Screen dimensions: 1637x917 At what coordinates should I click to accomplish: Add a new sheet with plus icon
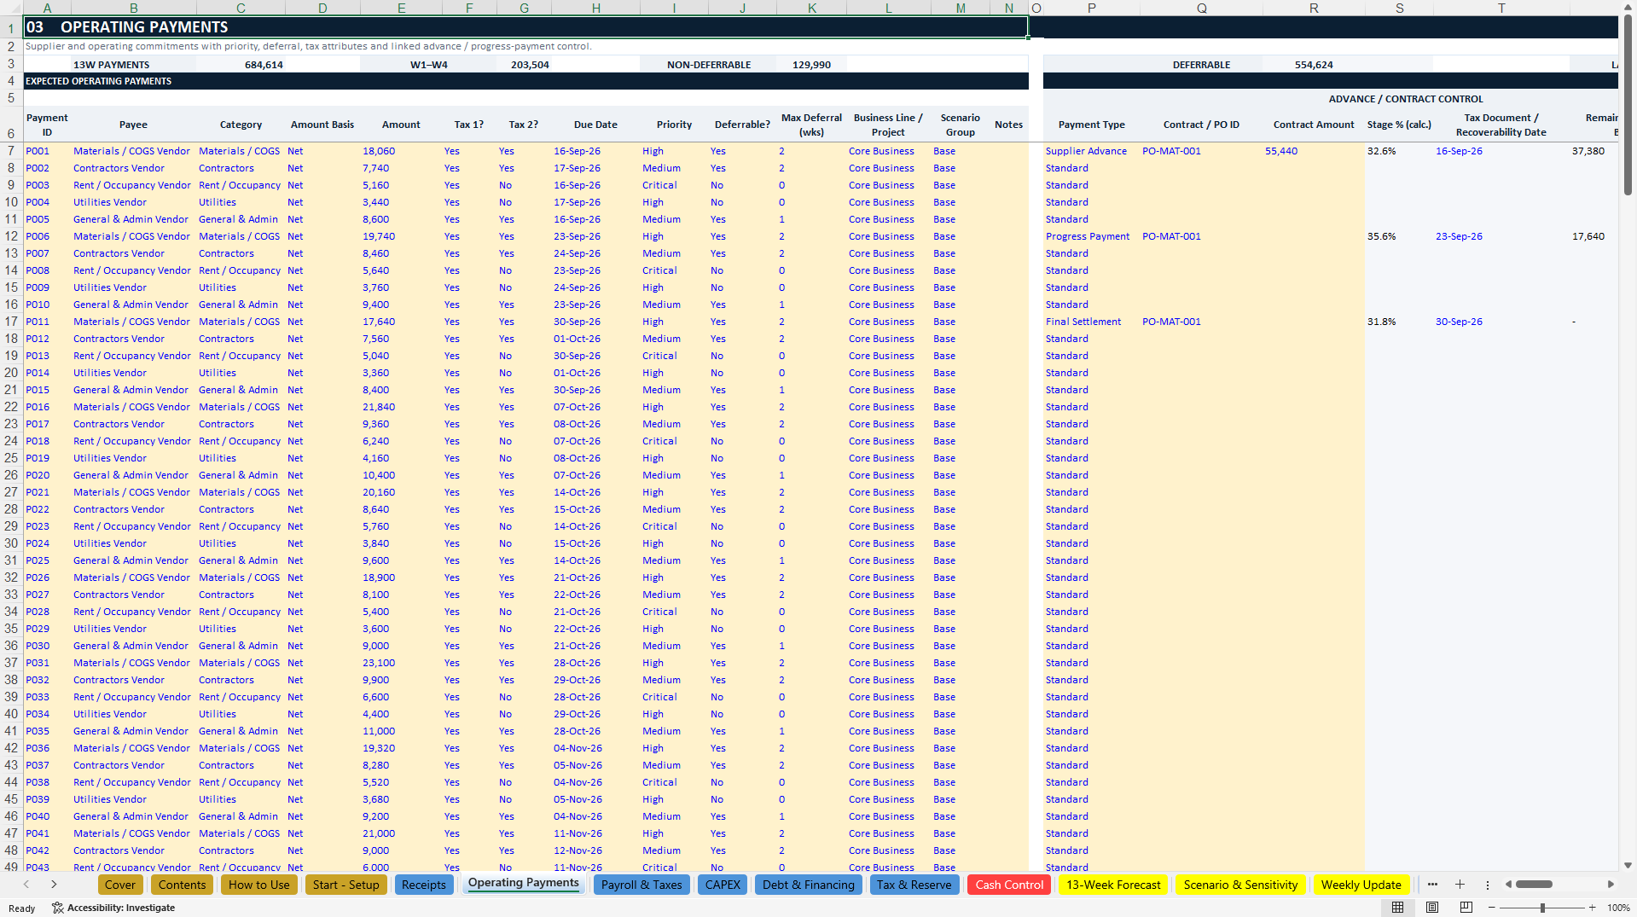(x=1460, y=885)
